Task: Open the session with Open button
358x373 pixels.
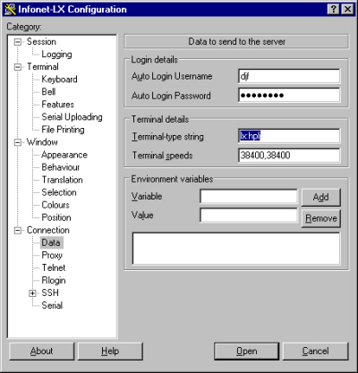Action: point(247,352)
